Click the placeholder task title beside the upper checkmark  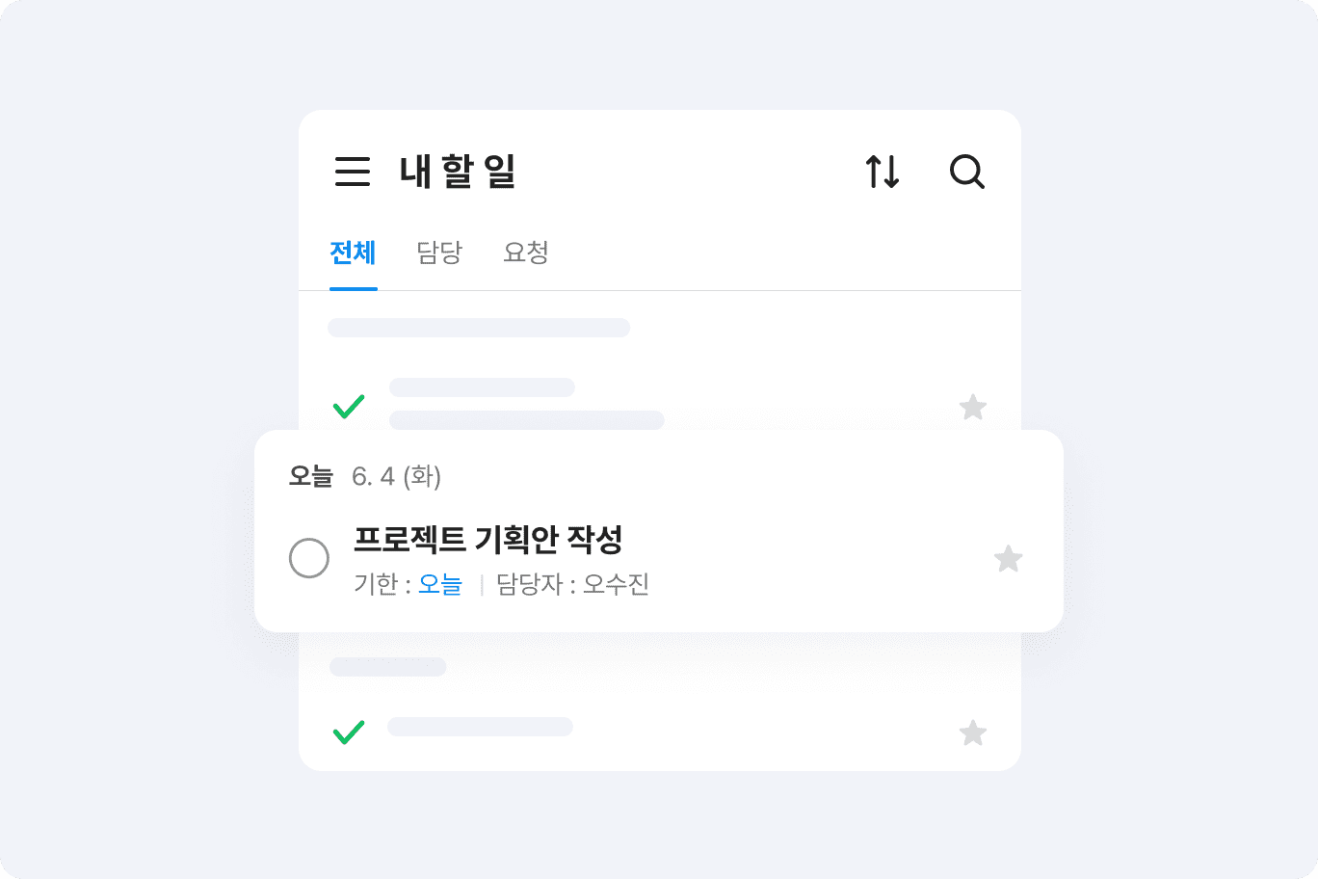[x=482, y=387]
